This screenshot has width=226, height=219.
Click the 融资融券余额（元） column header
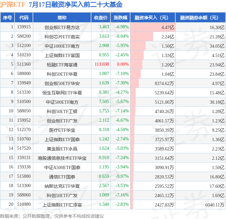(200, 17)
